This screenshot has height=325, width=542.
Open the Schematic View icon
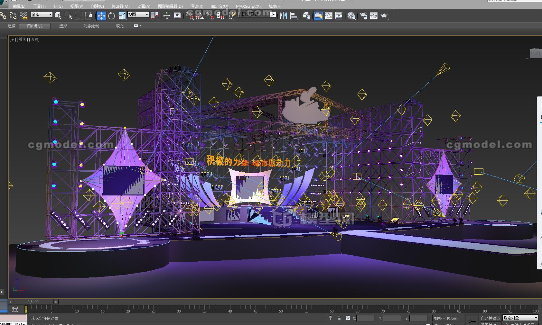pyautogui.click(x=339, y=15)
